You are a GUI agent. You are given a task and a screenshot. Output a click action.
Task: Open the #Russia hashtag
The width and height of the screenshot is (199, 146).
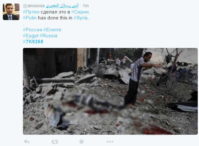point(48,36)
